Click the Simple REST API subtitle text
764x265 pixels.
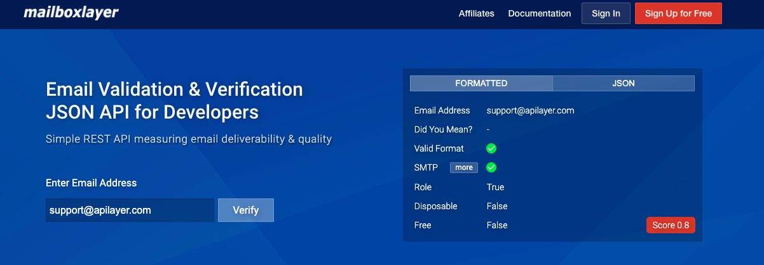tap(189, 139)
